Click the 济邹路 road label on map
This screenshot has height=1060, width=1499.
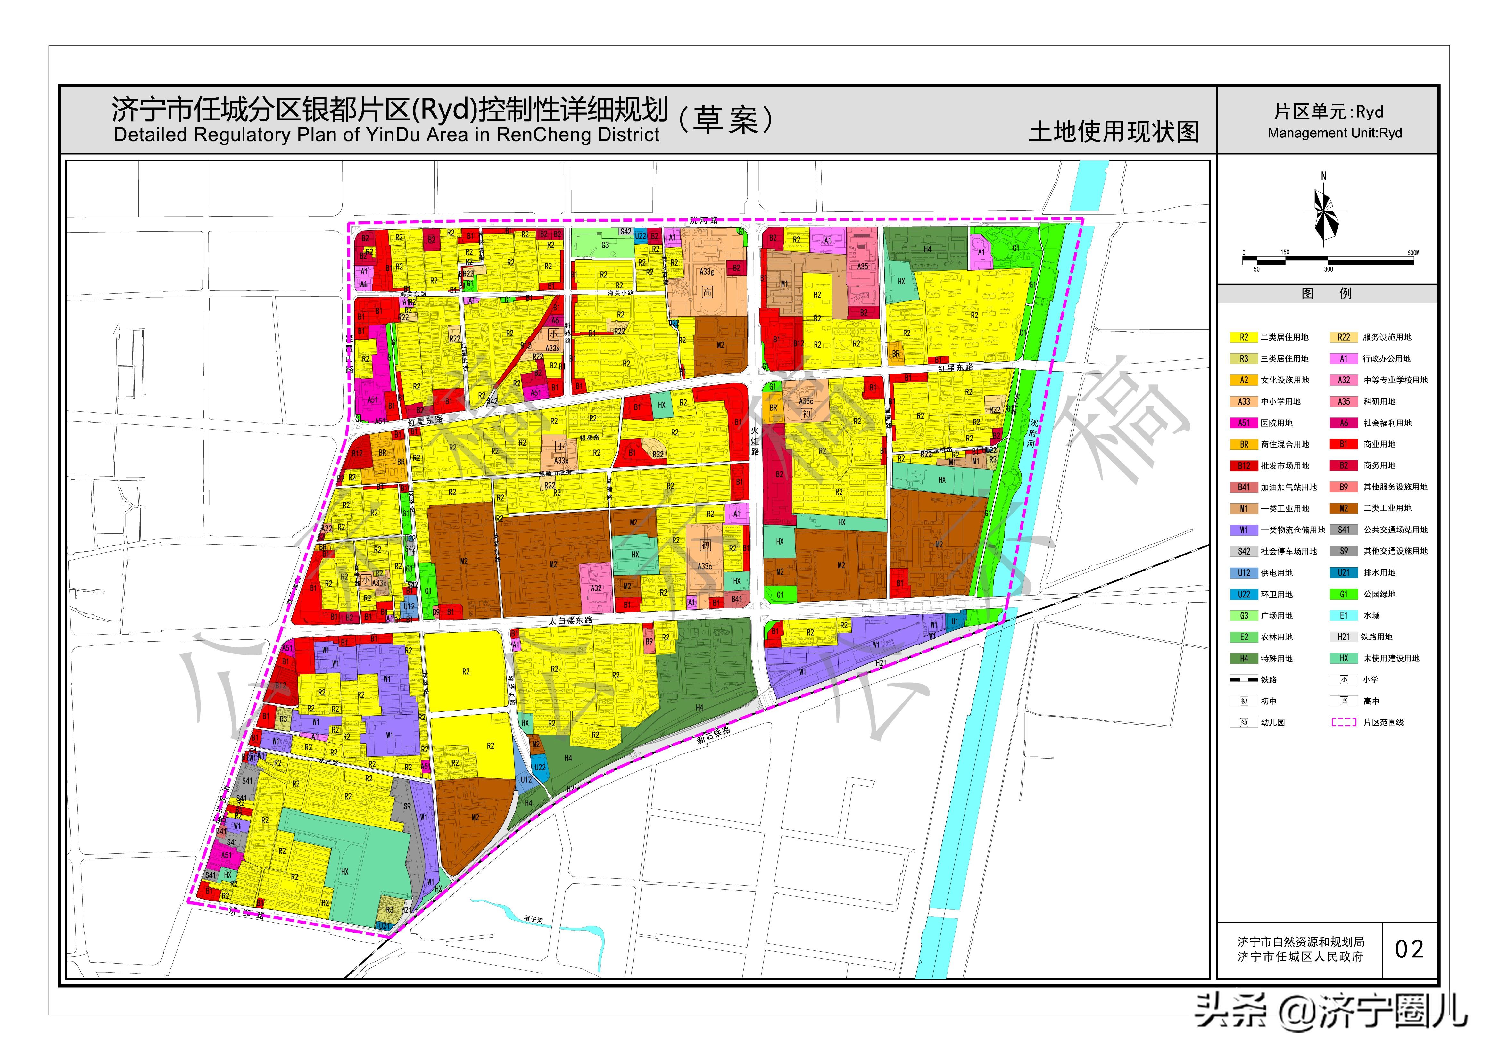tap(246, 914)
